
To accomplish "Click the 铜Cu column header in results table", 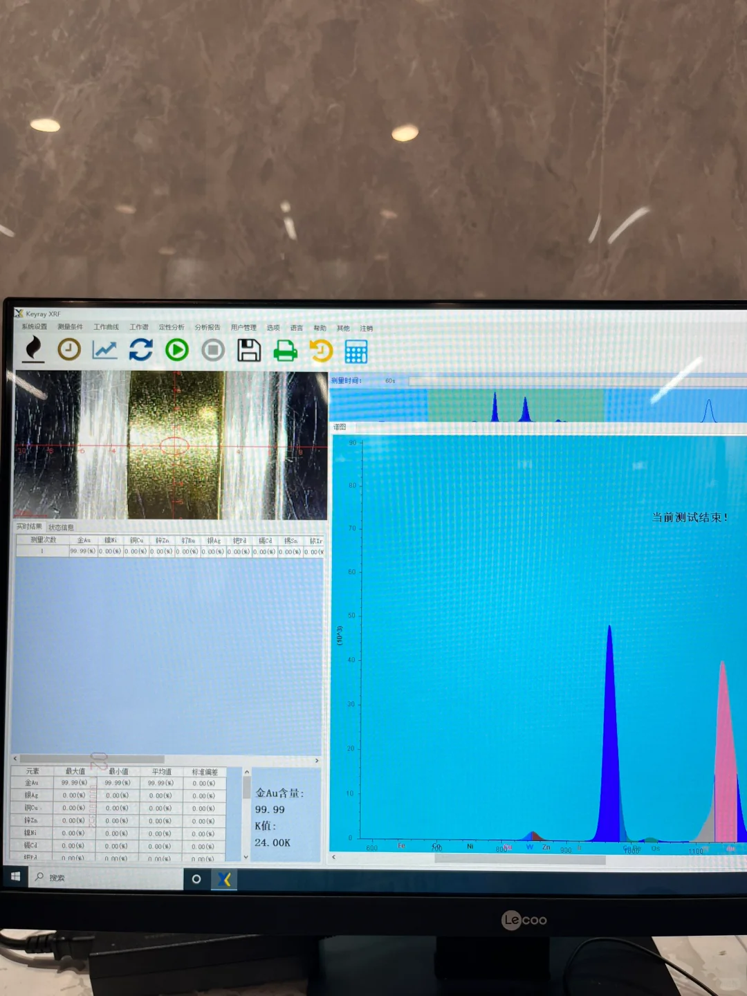I will (136, 540).
